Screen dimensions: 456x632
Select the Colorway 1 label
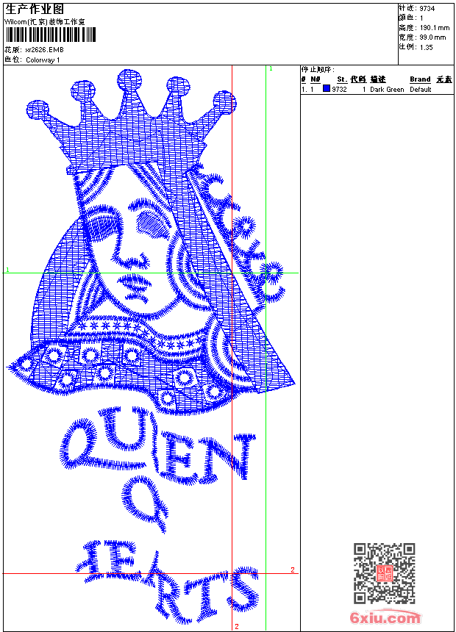pos(43,60)
